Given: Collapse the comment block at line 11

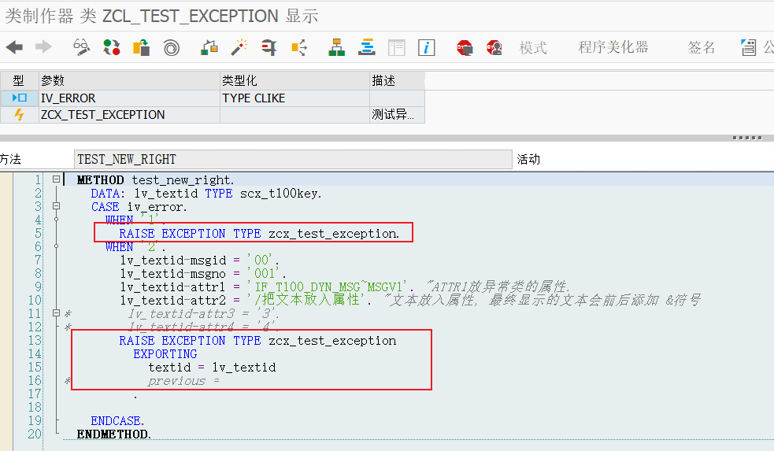Looking at the screenshot, I should pos(56,312).
